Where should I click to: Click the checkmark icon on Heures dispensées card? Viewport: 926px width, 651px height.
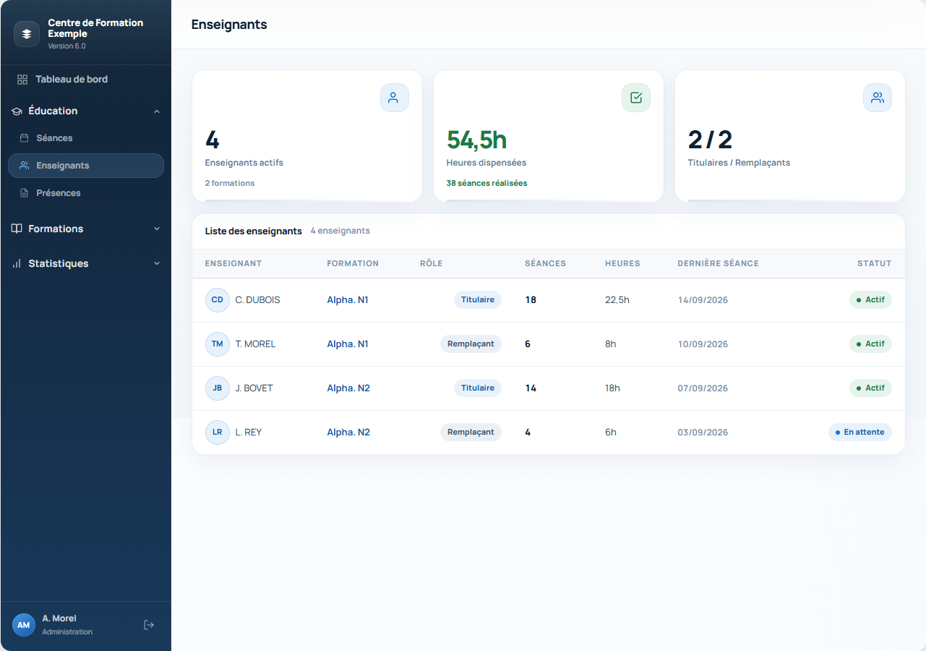click(x=636, y=98)
